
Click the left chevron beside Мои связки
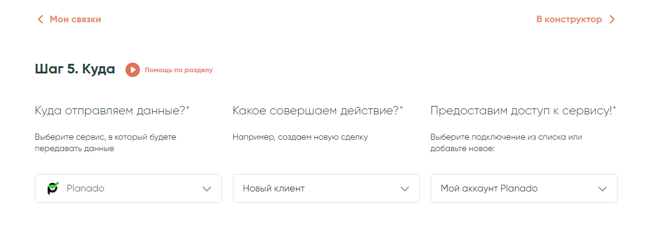tap(40, 19)
